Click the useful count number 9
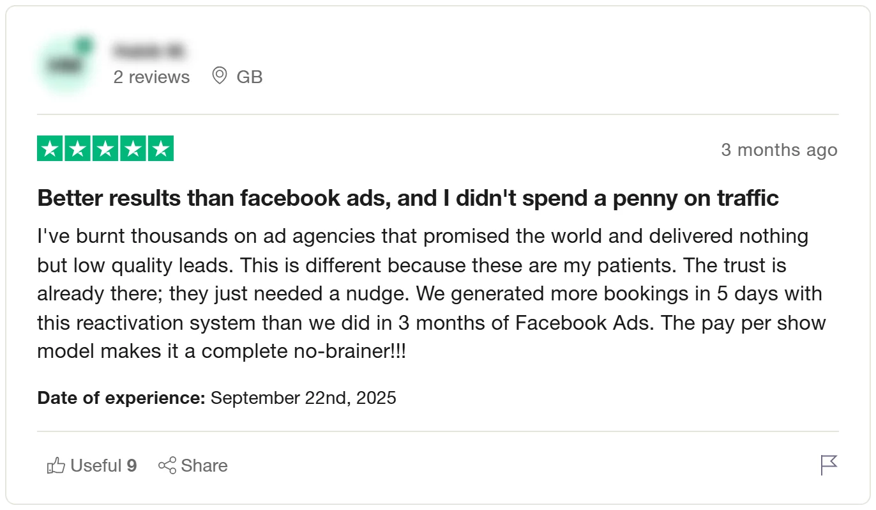This screenshot has height=510, width=876. (132, 465)
